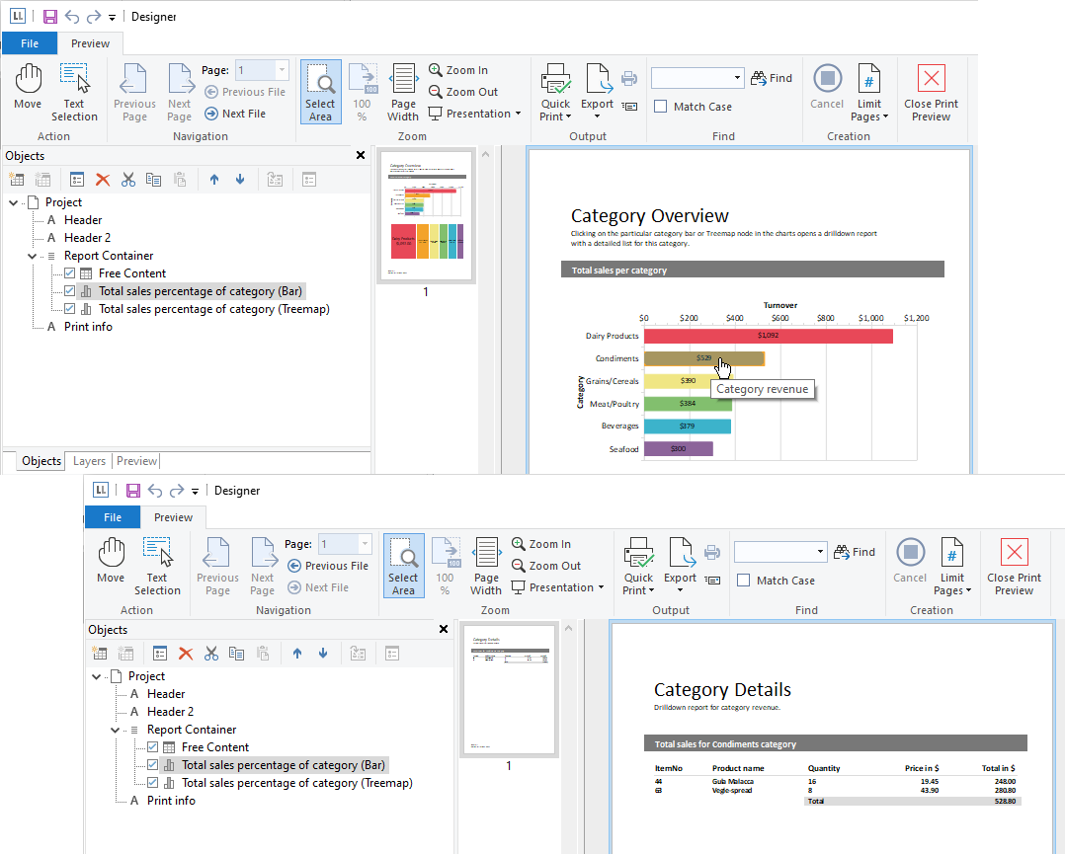Click page 1 thumbnail in bottom window
The height and width of the screenshot is (854, 1065).
[509, 690]
